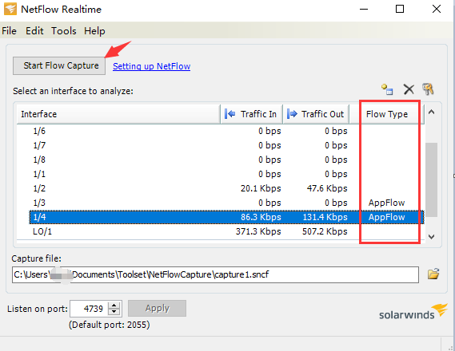The height and width of the screenshot is (351, 455).
Task: Browse for capture file with folder icon
Action: coord(433,274)
